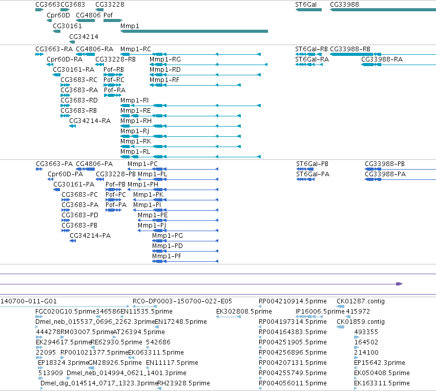The height and width of the screenshot is (391, 436).
Task: Click the Mmp1-RL transcript label
Action: [x=135, y=152]
